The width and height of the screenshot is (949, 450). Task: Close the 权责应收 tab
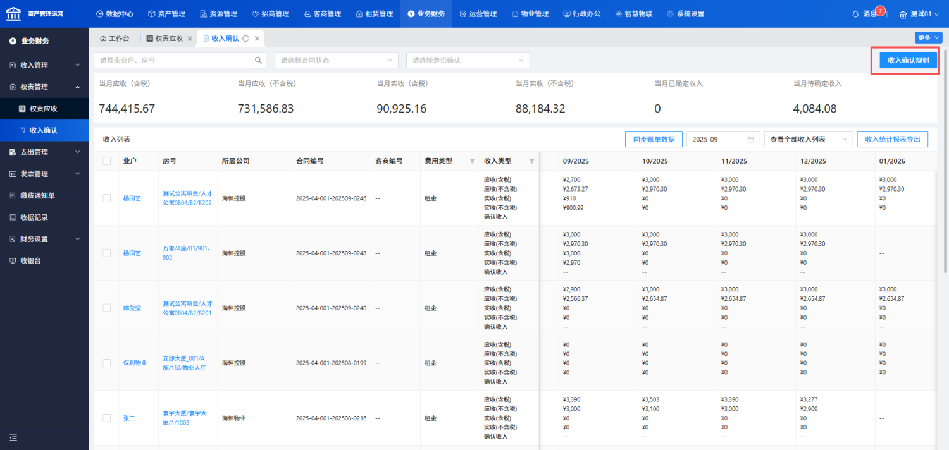click(190, 39)
